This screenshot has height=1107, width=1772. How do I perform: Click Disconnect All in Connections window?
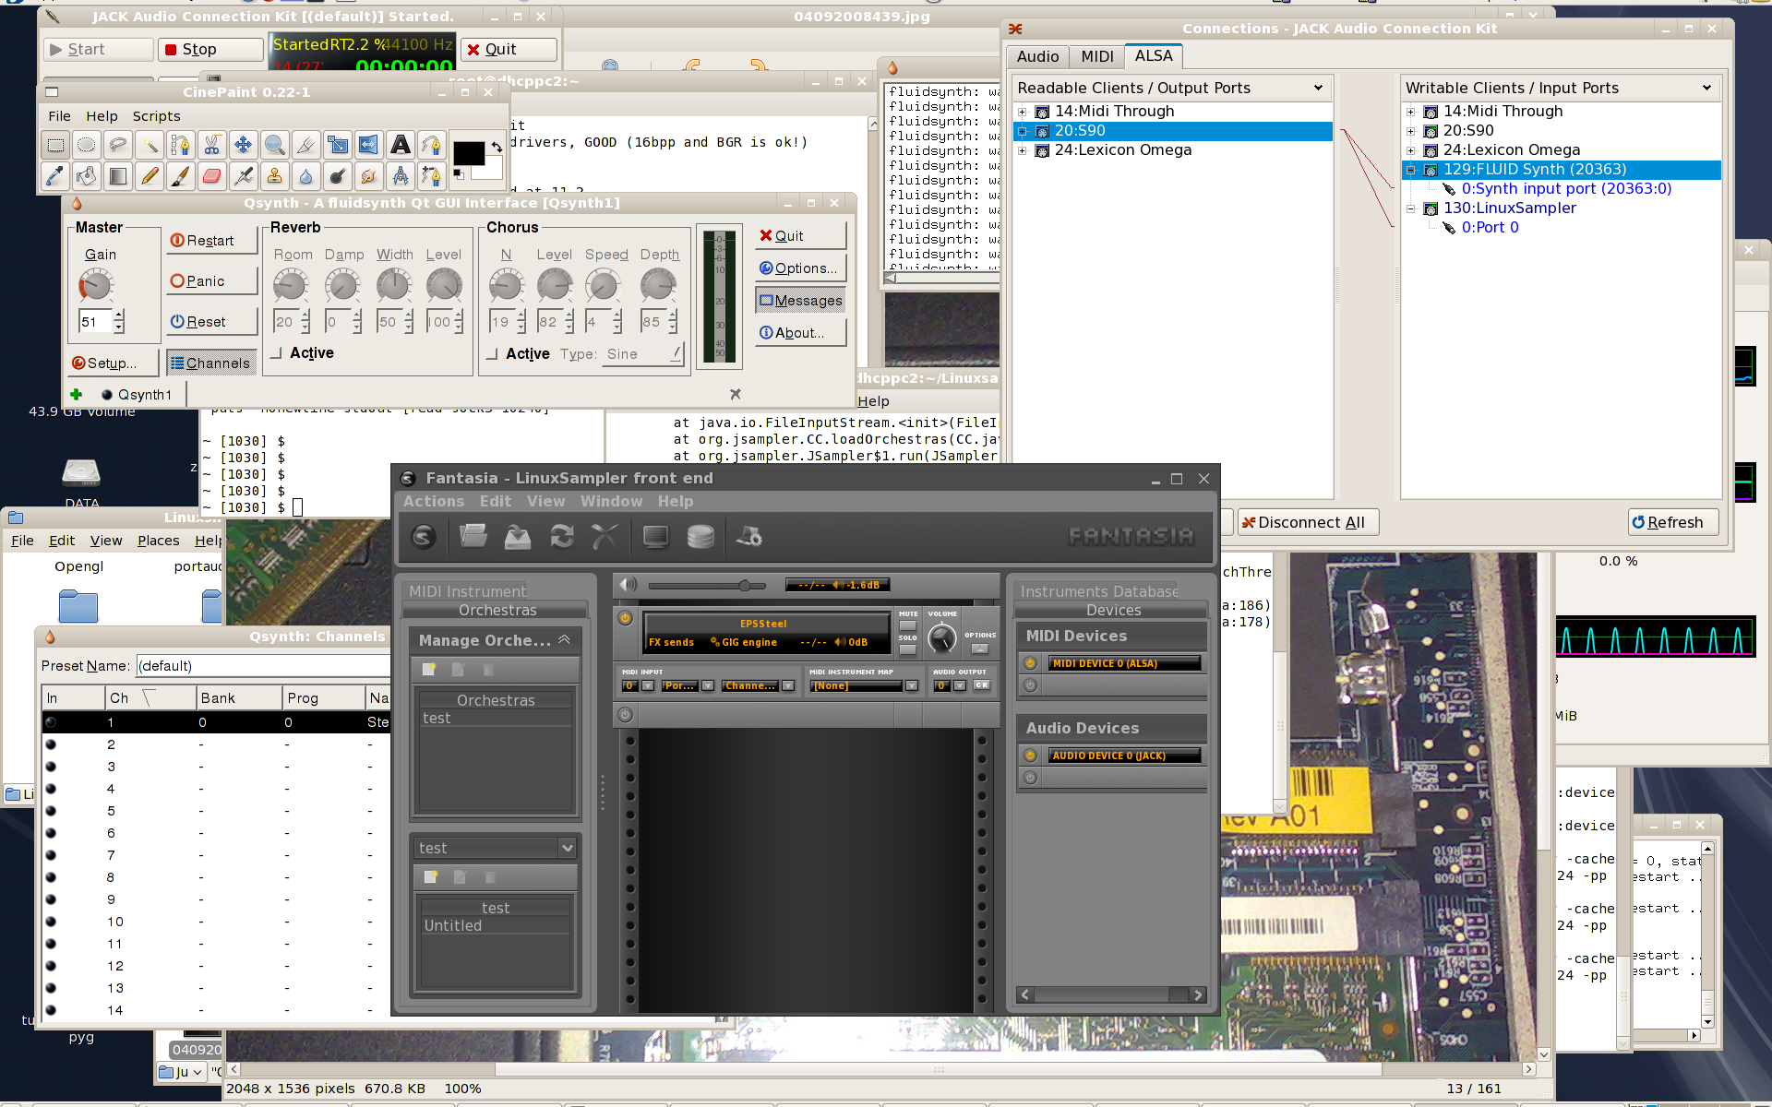pyautogui.click(x=1308, y=522)
